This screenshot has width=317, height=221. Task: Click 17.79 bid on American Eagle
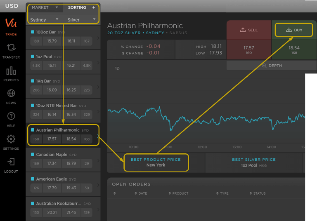pos(52,188)
